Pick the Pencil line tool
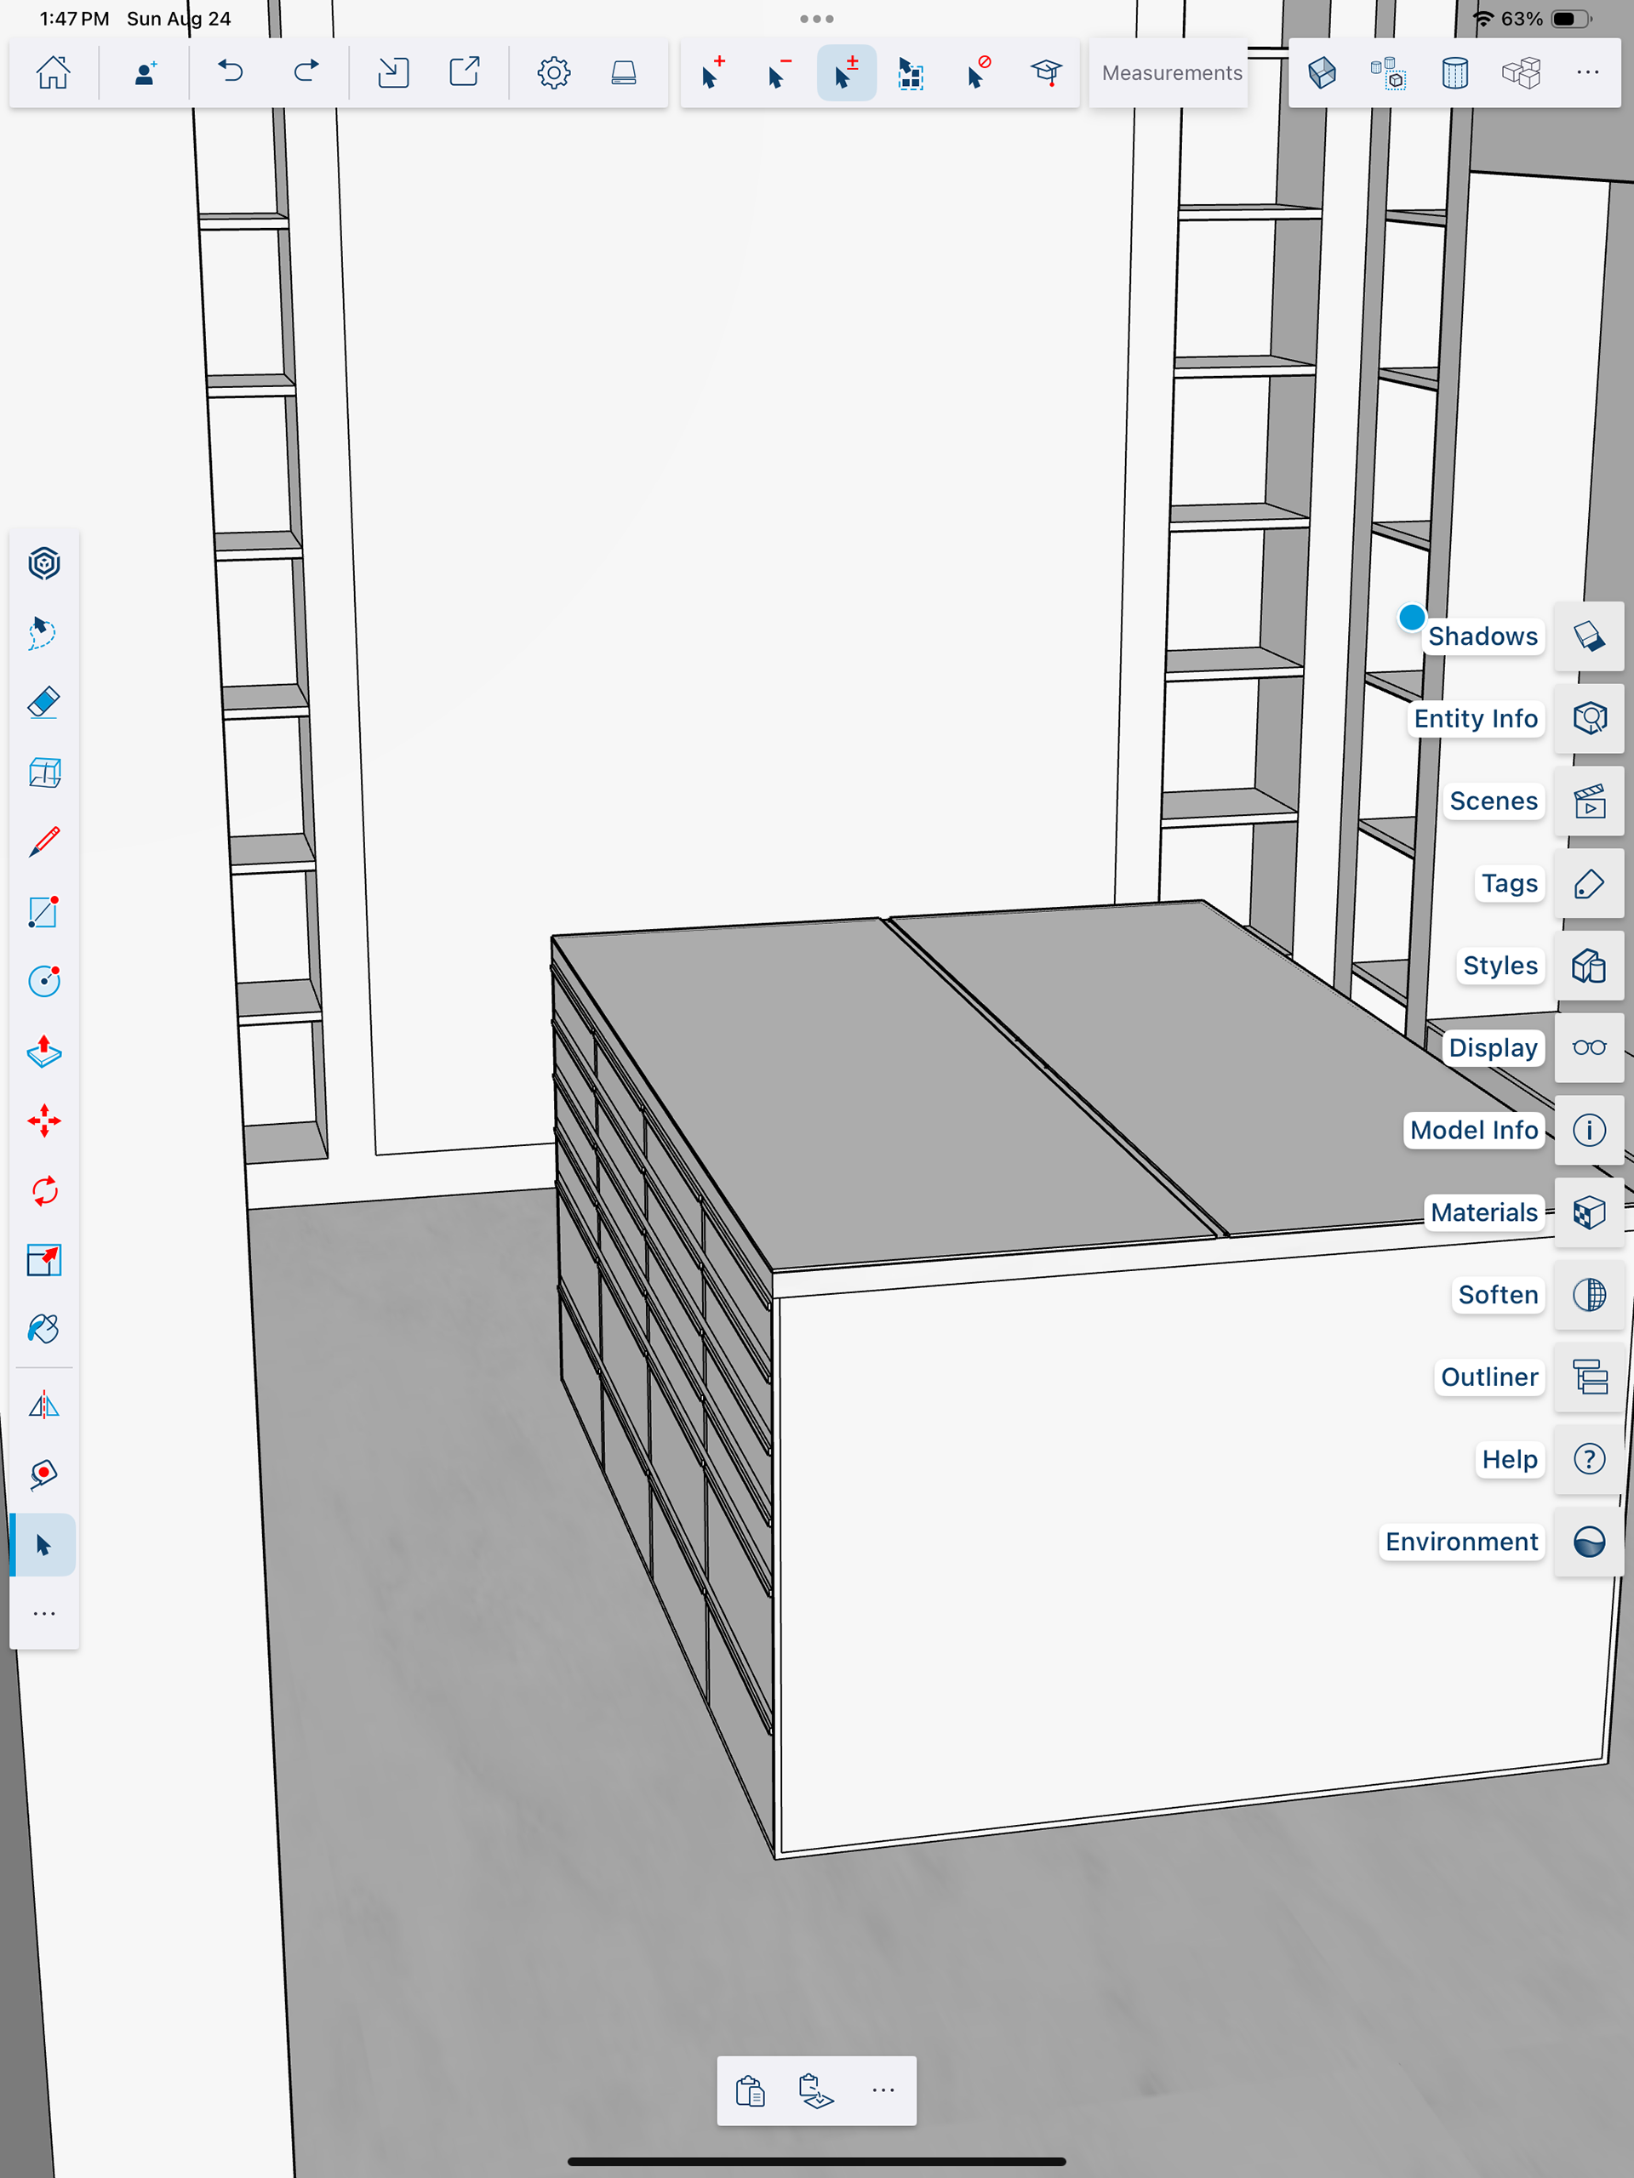1634x2178 pixels. (44, 842)
